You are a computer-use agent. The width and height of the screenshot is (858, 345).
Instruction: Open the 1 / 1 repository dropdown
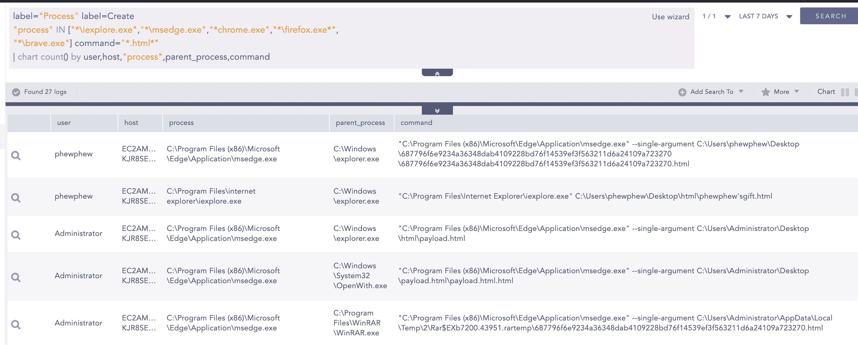(x=727, y=16)
